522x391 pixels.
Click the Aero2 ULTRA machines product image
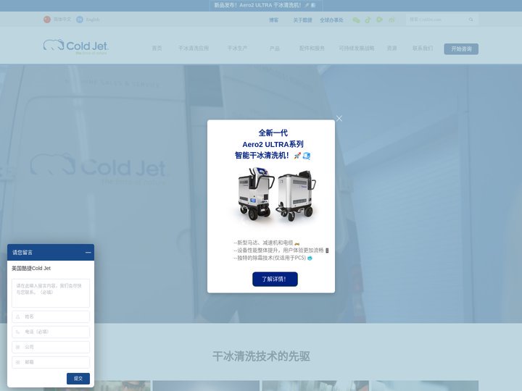pos(275,195)
